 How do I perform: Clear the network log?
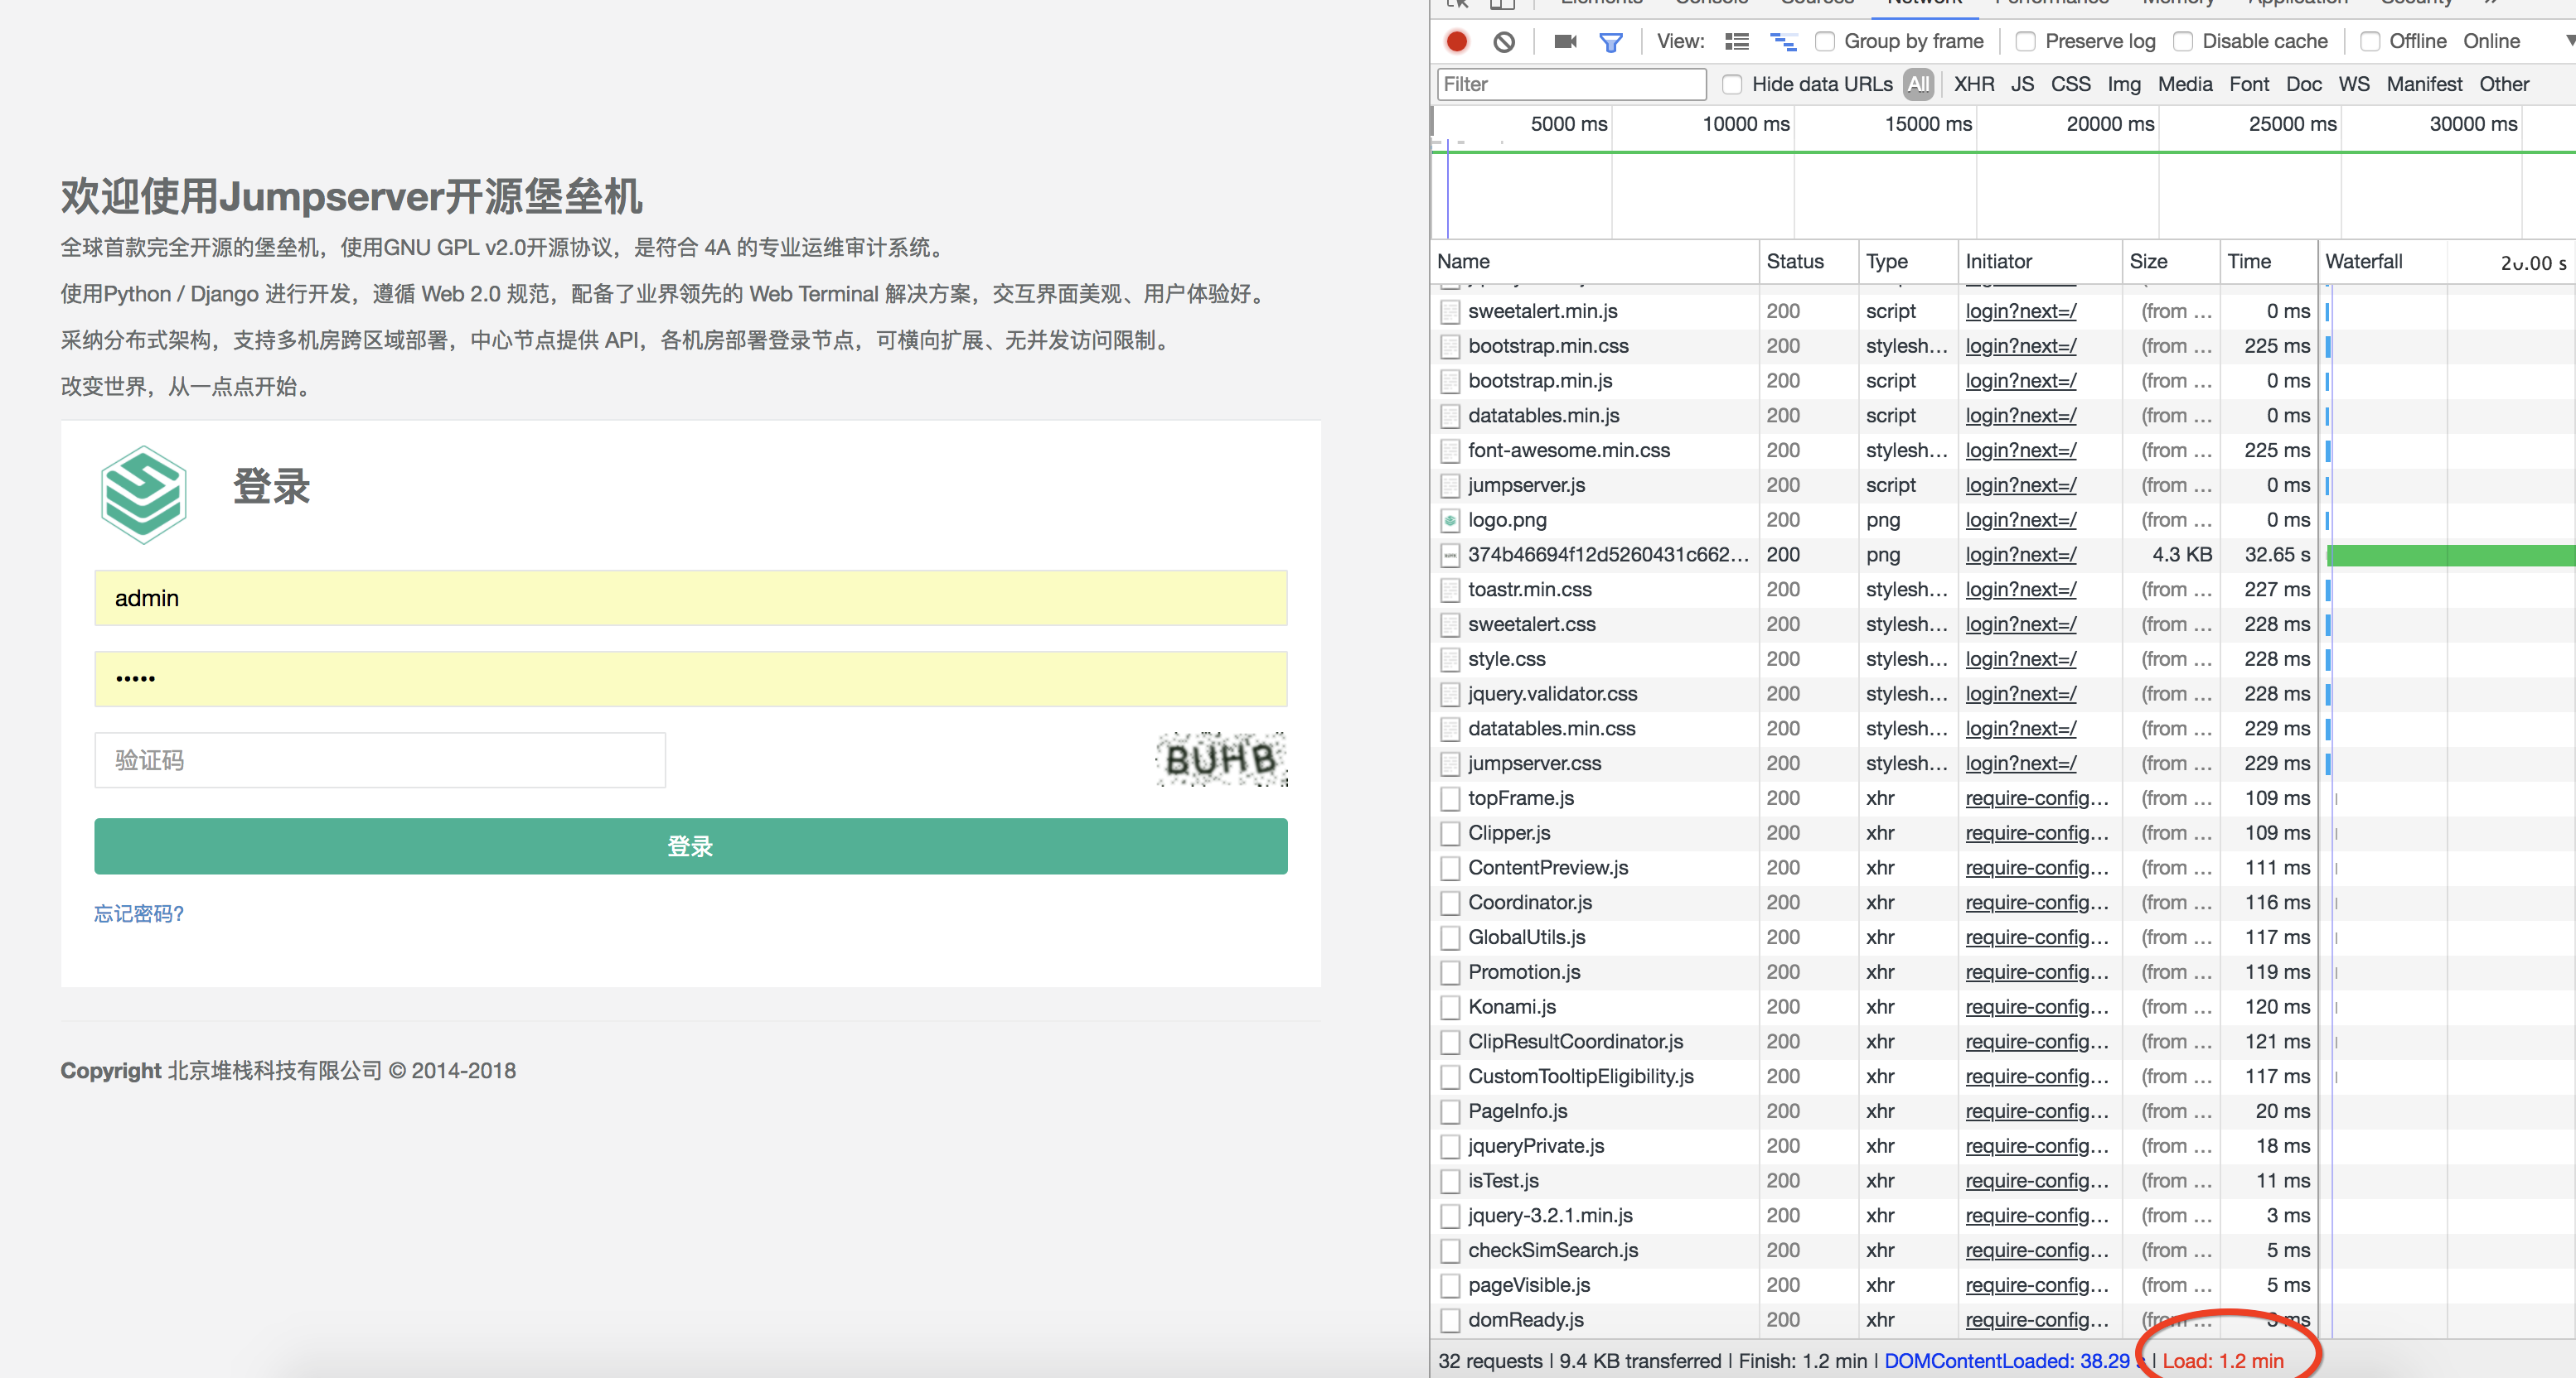pos(1503,41)
